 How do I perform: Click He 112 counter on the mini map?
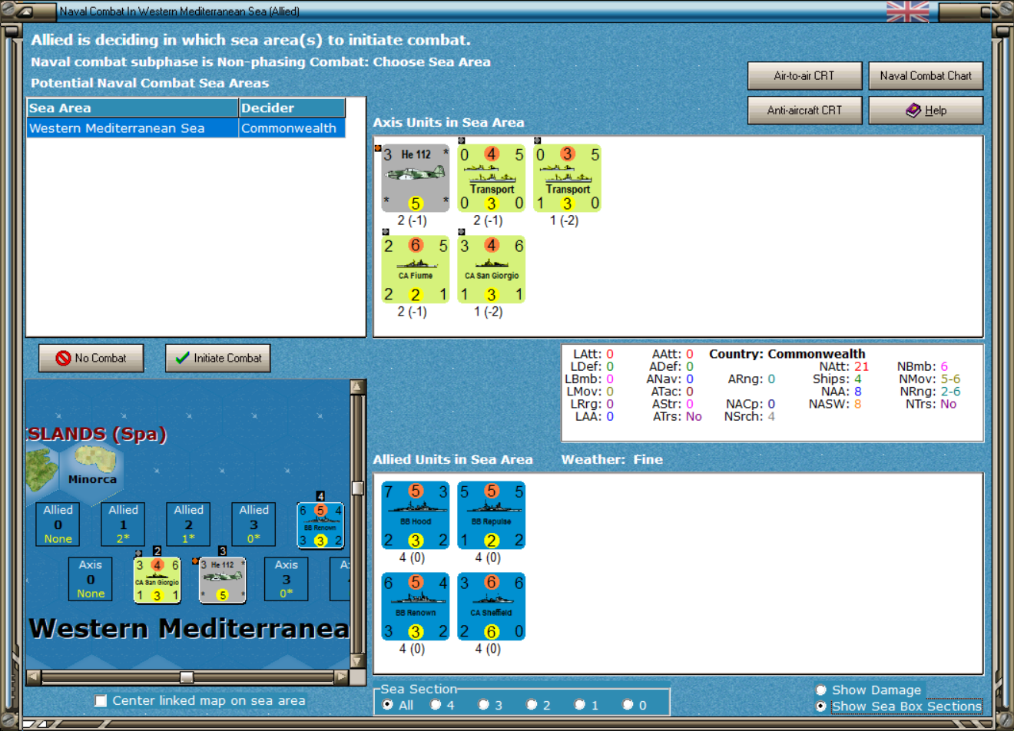pyautogui.click(x=223, y=580)
